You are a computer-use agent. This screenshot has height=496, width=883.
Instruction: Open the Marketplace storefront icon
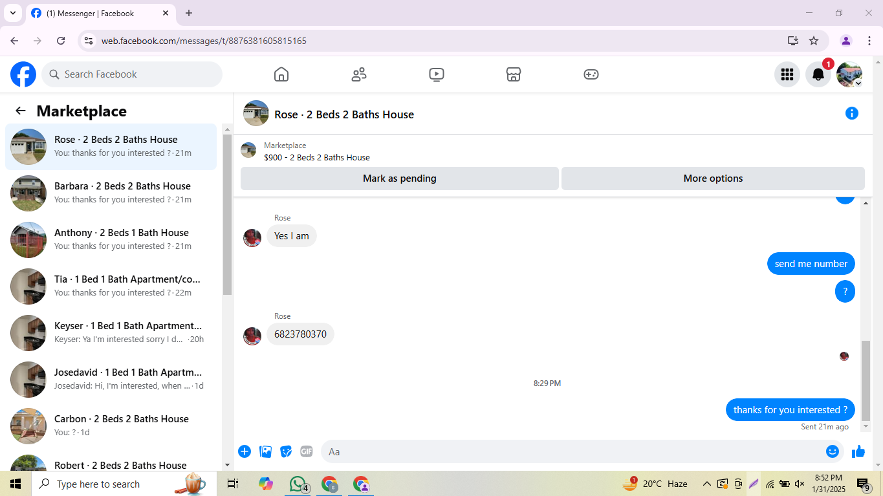tap(514, 74)
